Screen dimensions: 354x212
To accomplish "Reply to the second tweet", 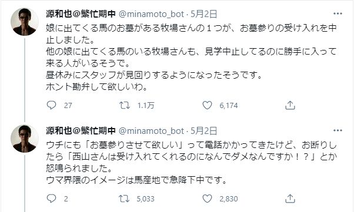I will click(51, 198).
